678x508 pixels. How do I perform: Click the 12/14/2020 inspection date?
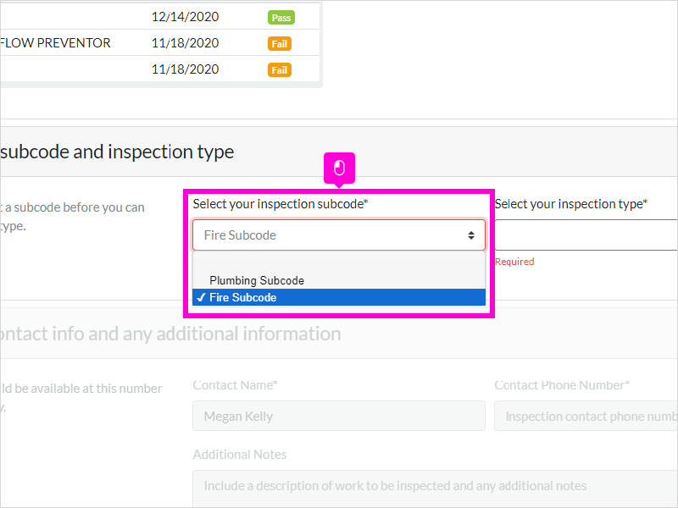[x=185, y=17]
